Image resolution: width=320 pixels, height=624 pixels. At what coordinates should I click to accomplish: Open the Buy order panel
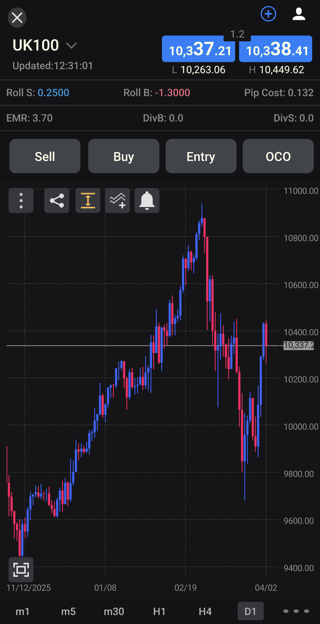(124, 156)
